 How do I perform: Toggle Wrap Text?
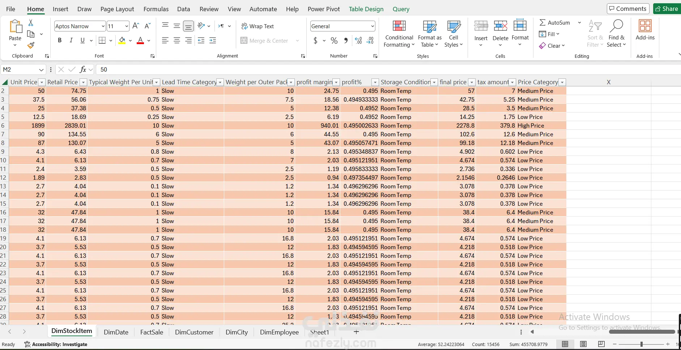(257, 26)
